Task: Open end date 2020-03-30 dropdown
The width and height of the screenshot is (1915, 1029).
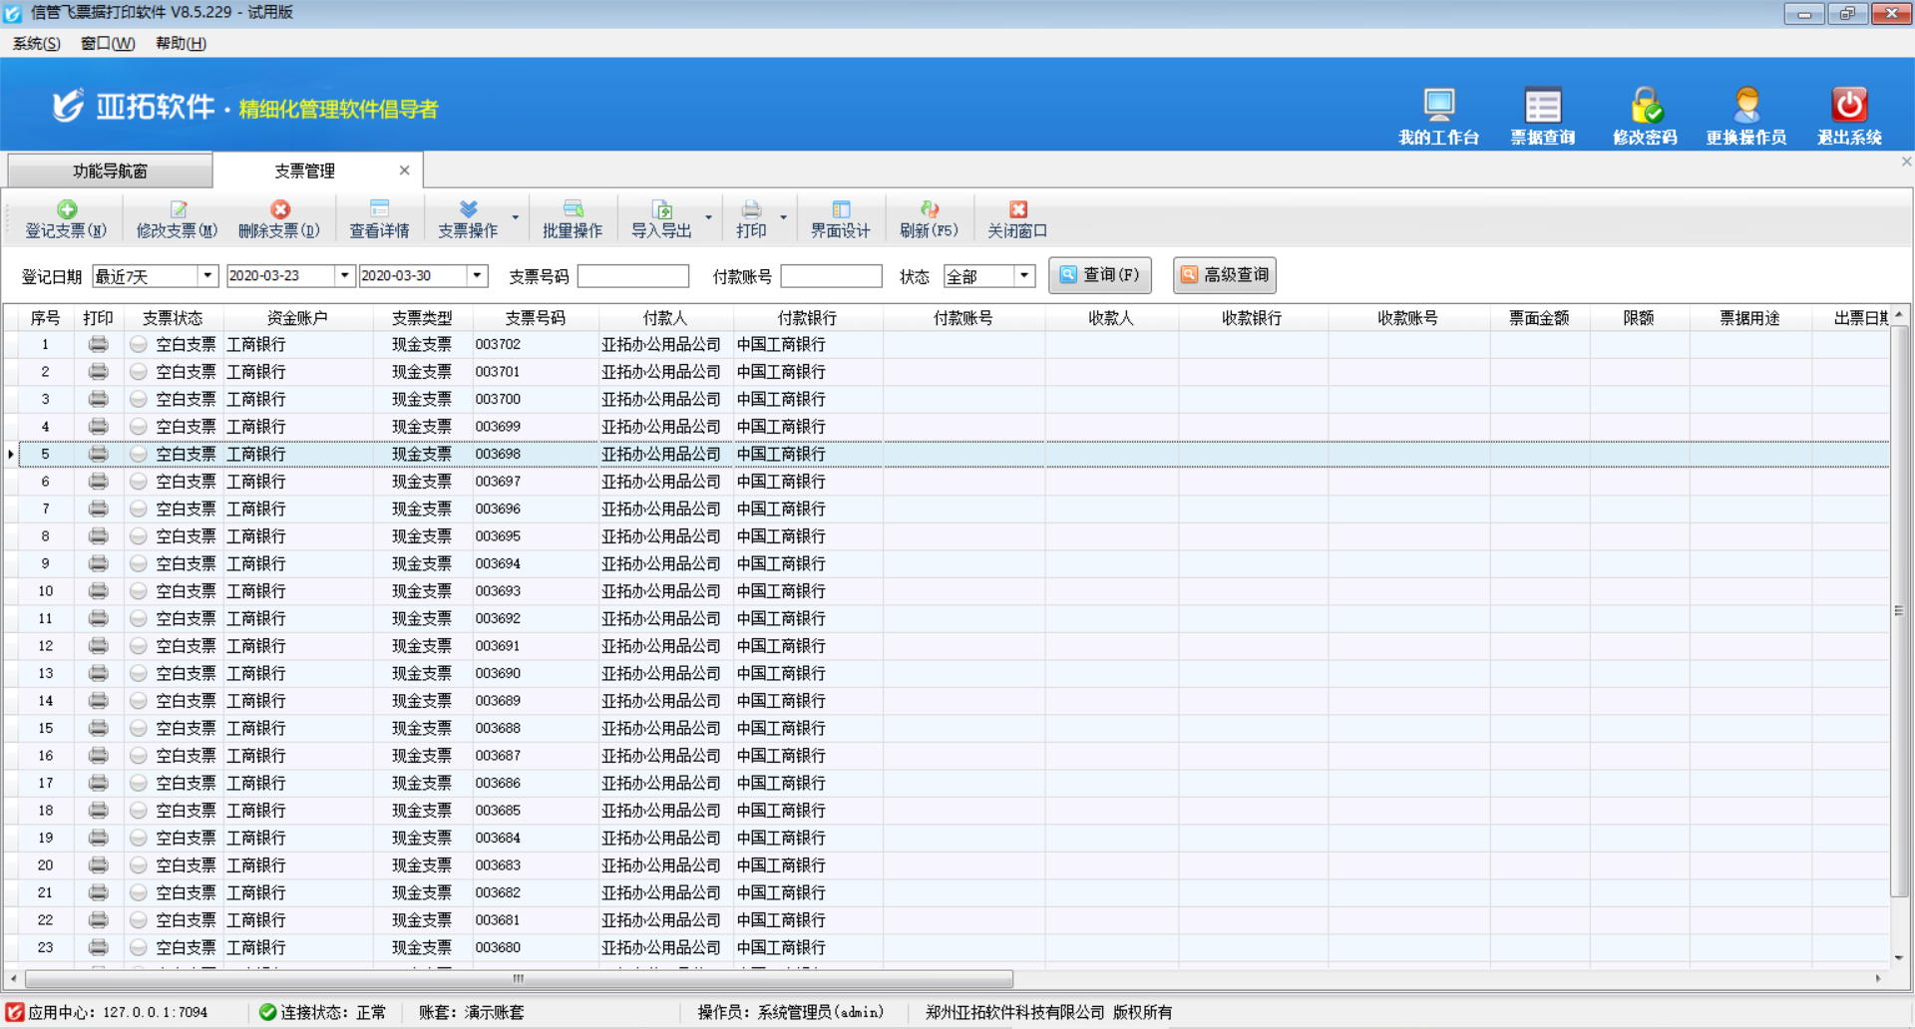Action: tap(478, 275)
